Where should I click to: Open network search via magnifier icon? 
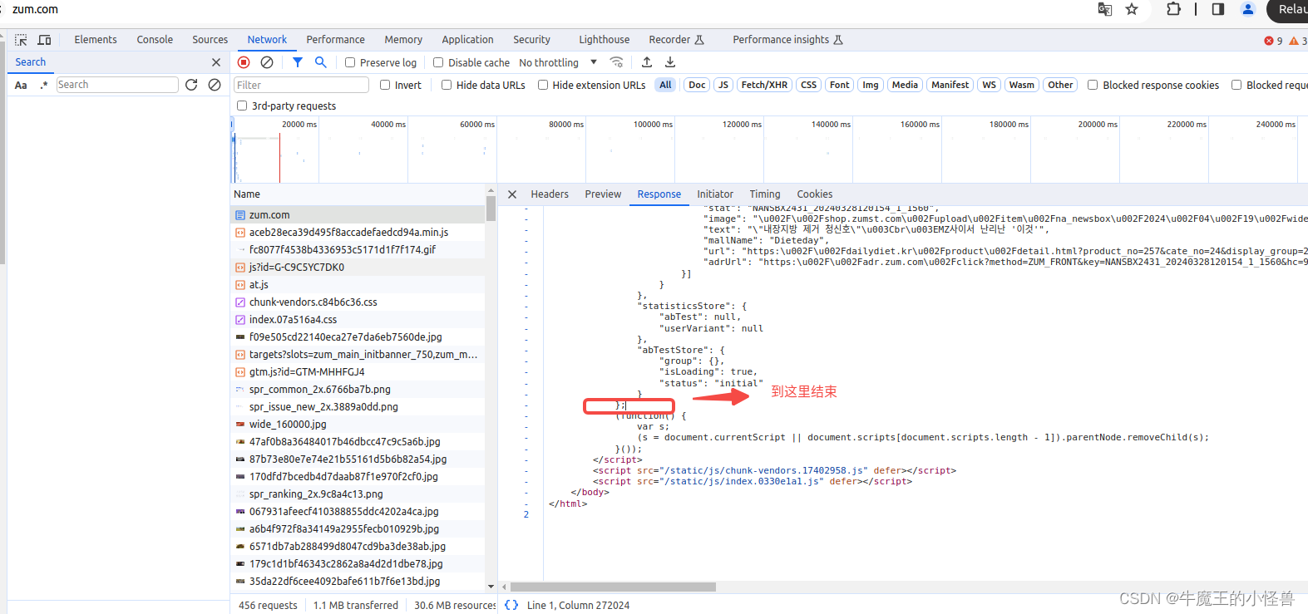(x=321, y=62)
